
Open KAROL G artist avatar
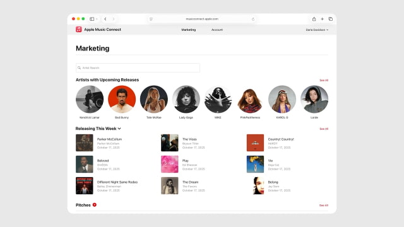(282, 100)
